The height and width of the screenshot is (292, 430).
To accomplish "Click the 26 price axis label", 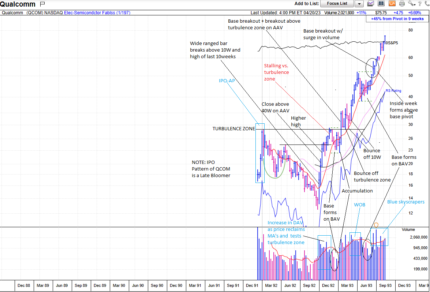I will (x=411, y=138).
